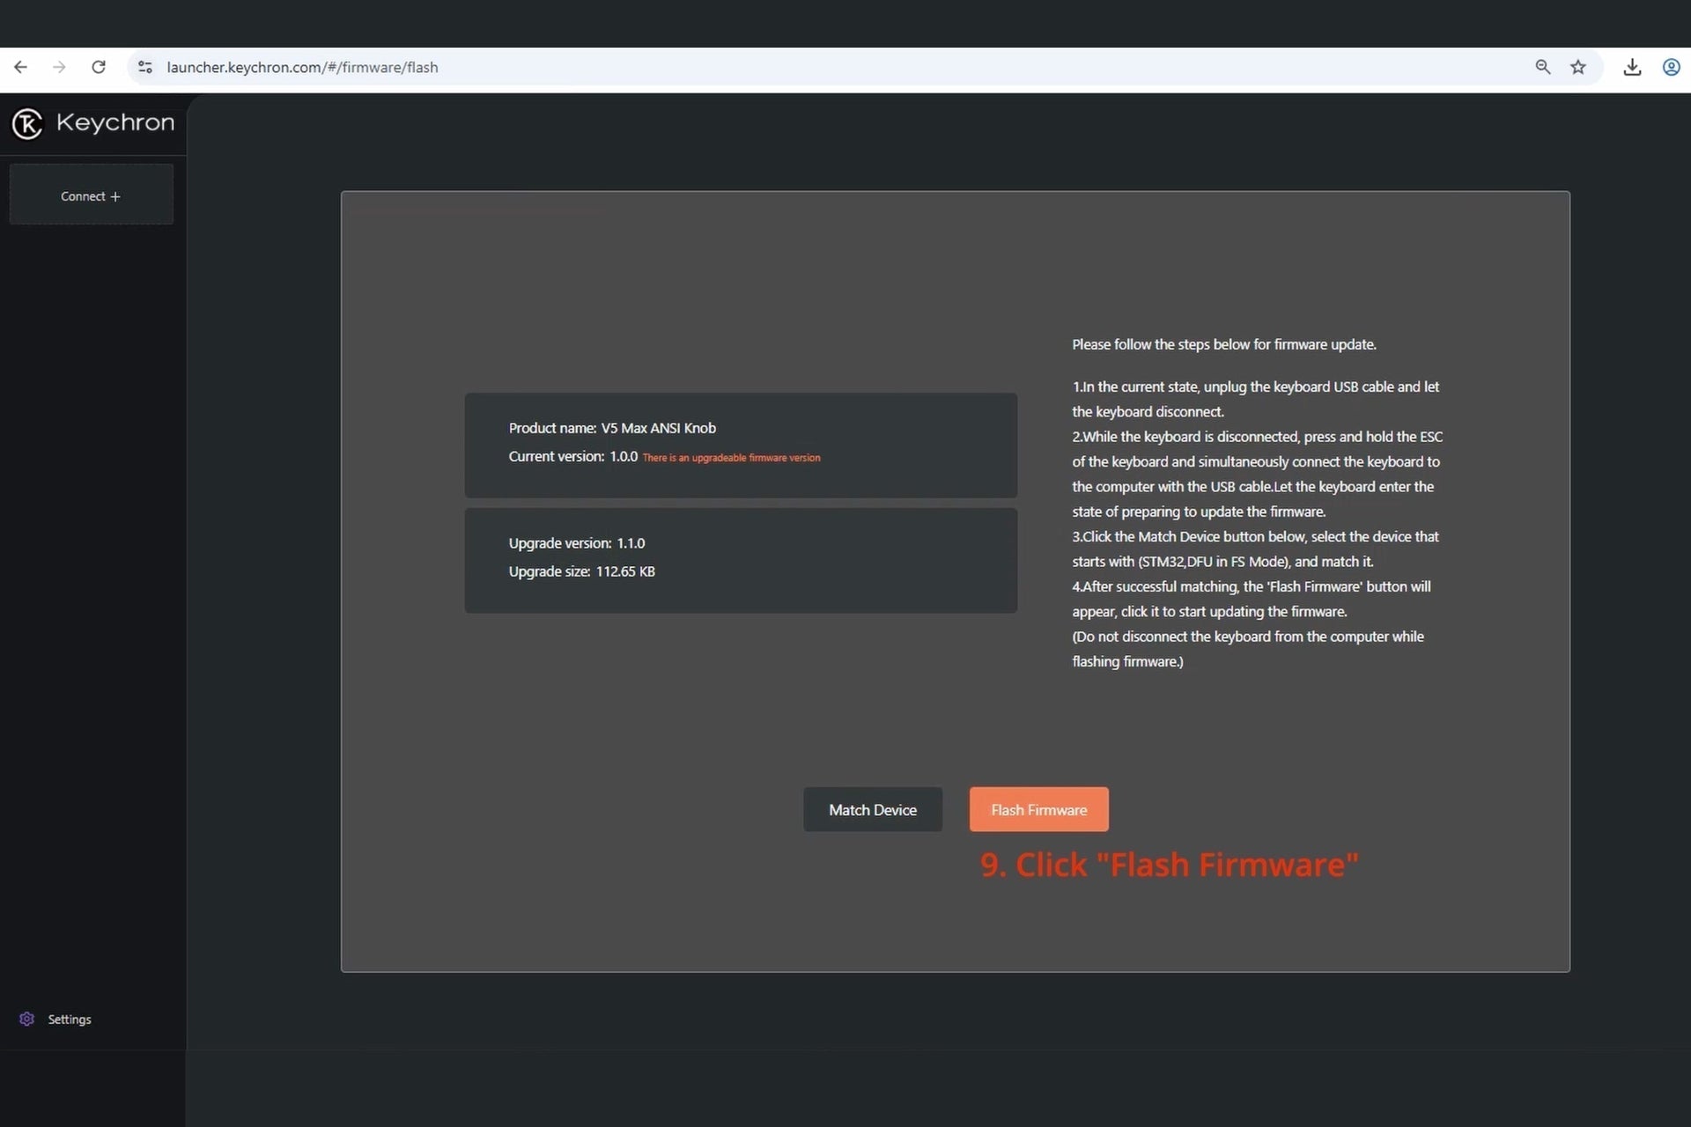Image resolution: width=1691 pixels, height=1127 pixels.
Task: Open the site information icon
Action: point(145,67)
